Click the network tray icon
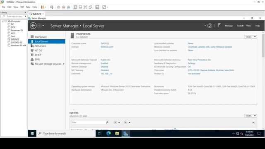The width and height of the screenshot is (265, 149). tap(238, 133)
